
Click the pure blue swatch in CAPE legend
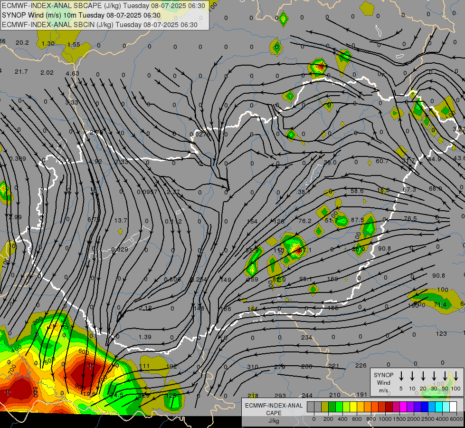(x=425, y=407)
